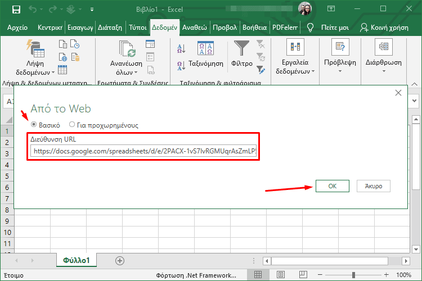Viewport: 422px width, 281px height.
Task: Click the horizontal scrollbar left arrow
Action: [267, 261]
